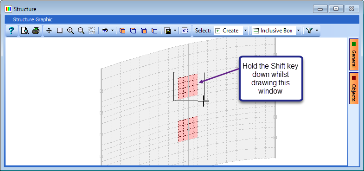Open help with the question mark icon
This screenshot has width=364, height=171.
[12, 31]
